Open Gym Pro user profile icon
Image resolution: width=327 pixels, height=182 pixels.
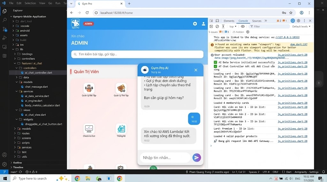pos(203,24)
